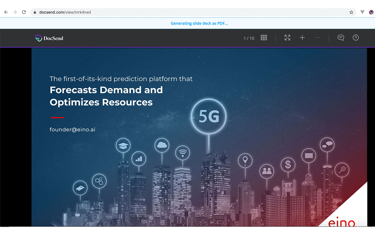Click the site security lock icon

[x=35, y=12]
